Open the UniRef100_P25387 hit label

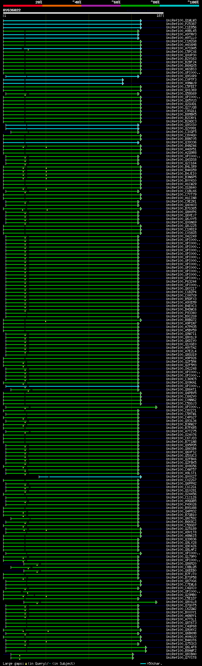tap(181, 24)
